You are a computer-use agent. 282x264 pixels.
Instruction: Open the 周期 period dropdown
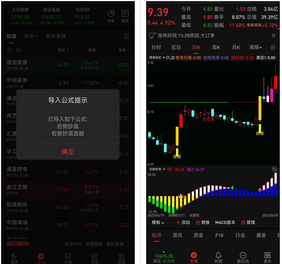pyautogui.click(x=255, y=48)
